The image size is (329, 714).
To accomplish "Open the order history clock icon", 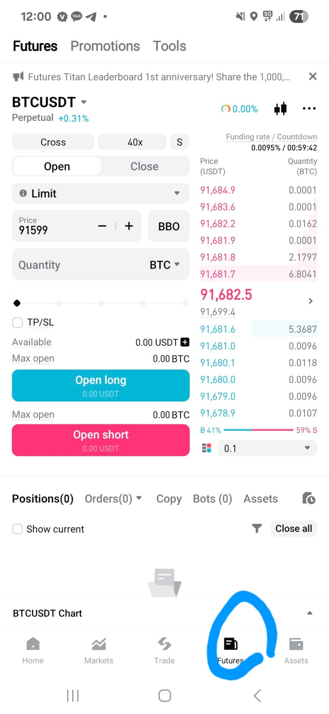I will [309, 499].
